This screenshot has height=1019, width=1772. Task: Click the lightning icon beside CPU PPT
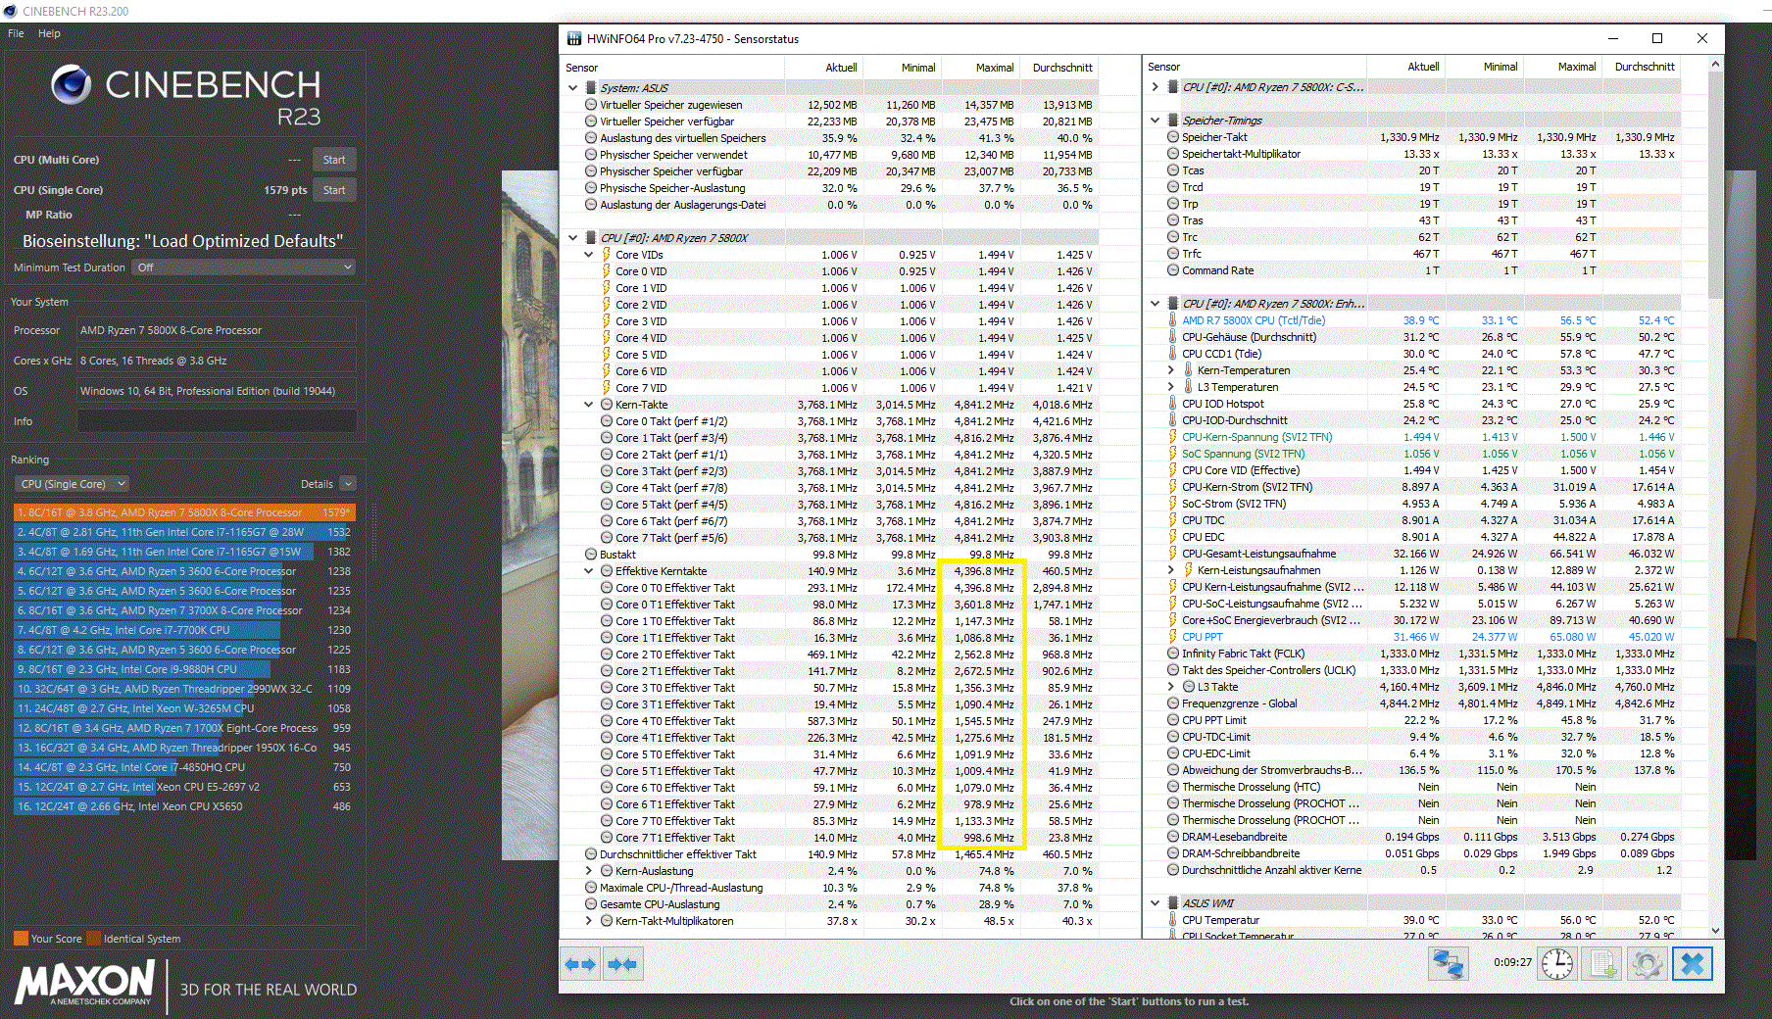tap(1173, 637)
